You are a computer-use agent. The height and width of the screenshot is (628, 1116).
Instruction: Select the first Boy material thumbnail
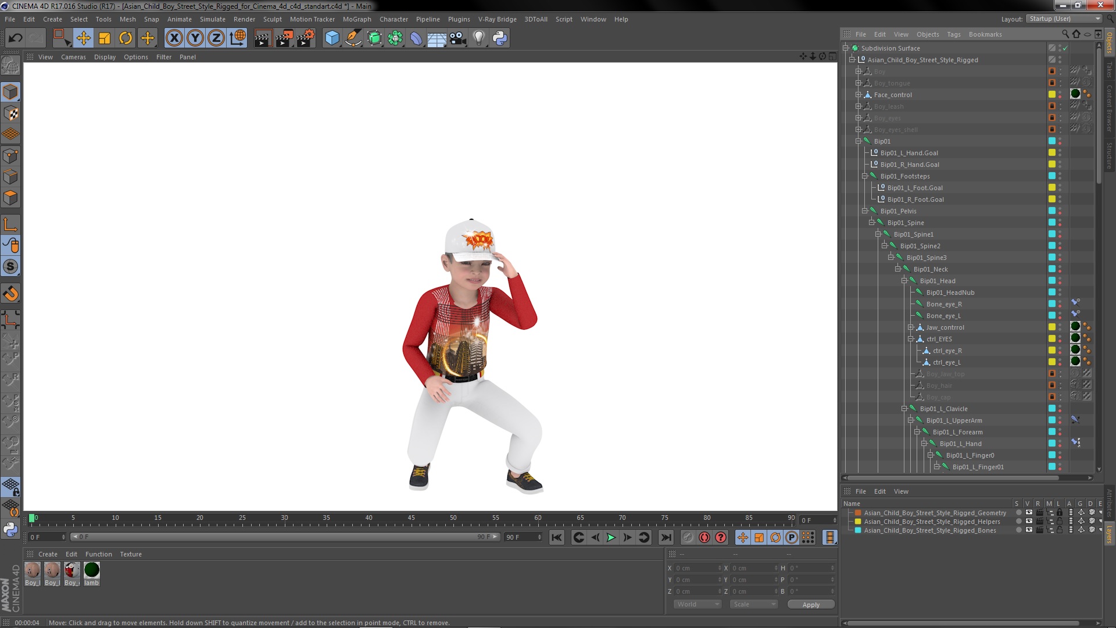point(33,570)
